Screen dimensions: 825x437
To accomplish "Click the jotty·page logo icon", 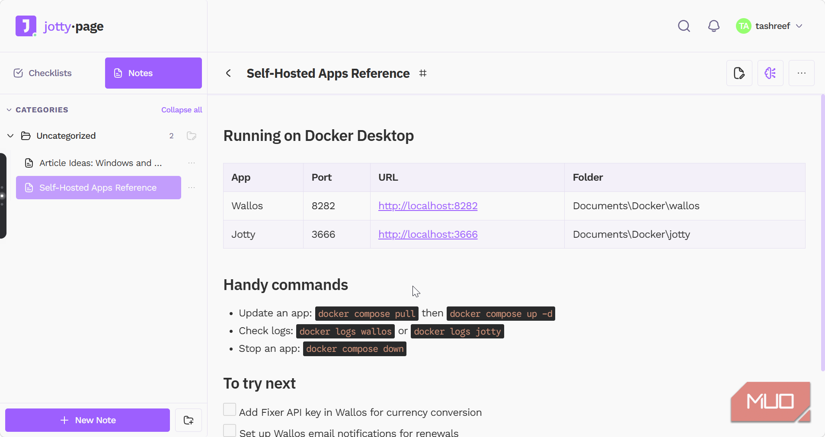I will pyautogui.click(x=26, y=26).
